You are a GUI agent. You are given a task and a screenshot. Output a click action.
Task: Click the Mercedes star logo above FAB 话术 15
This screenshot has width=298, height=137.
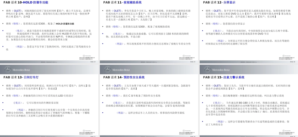207,69
